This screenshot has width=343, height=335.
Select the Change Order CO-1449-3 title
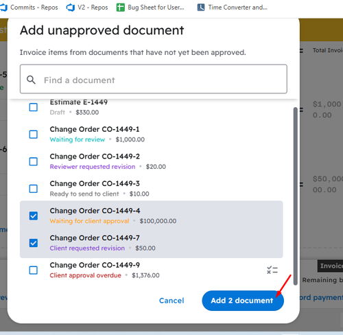point(95,183)
